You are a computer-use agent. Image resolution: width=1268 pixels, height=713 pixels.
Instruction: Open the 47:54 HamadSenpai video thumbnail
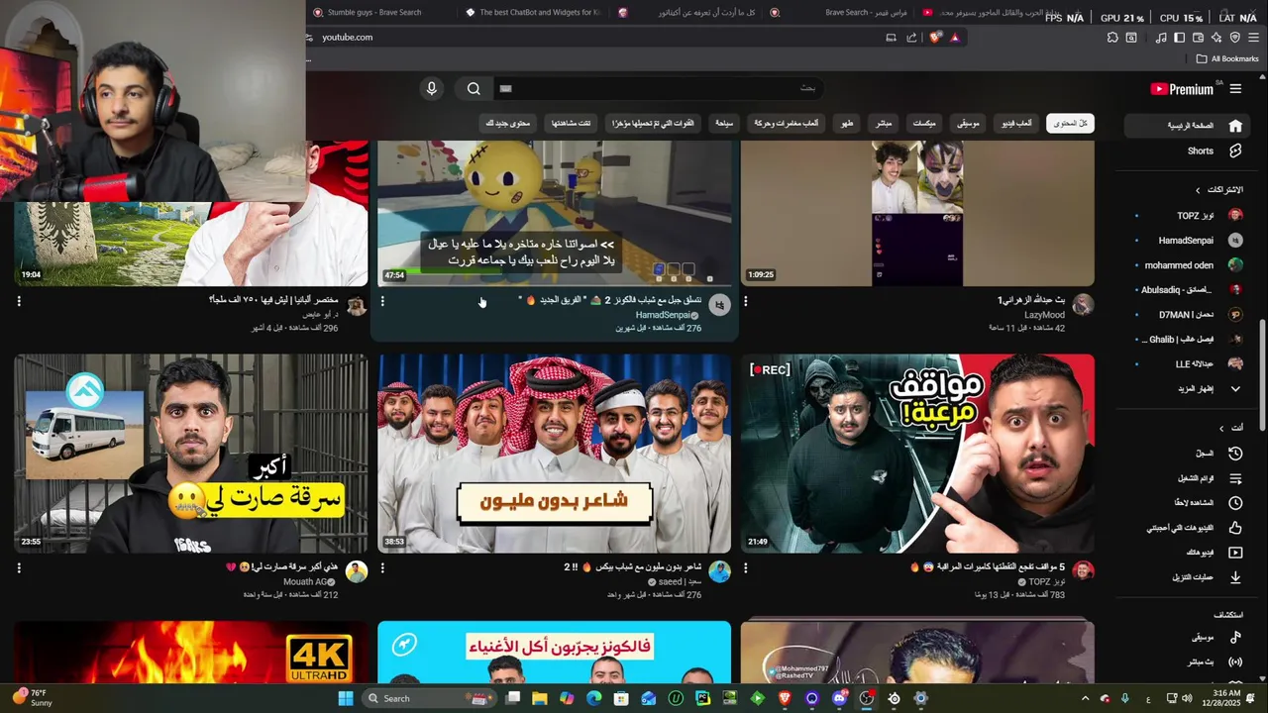[555, 213]
